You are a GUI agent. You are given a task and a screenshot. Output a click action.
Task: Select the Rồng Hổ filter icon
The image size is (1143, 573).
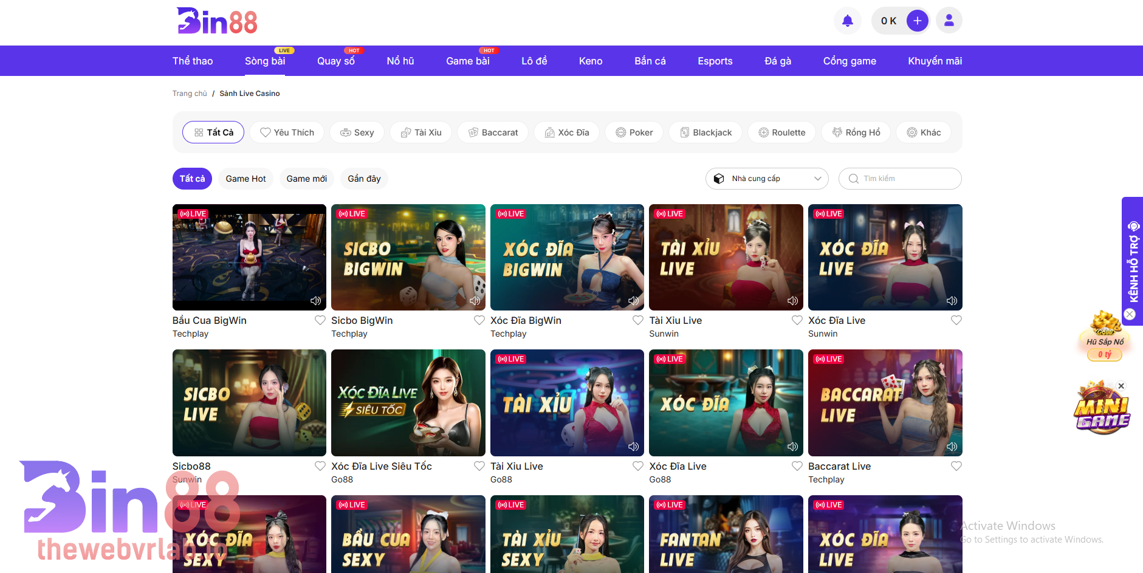pos(838,132)
